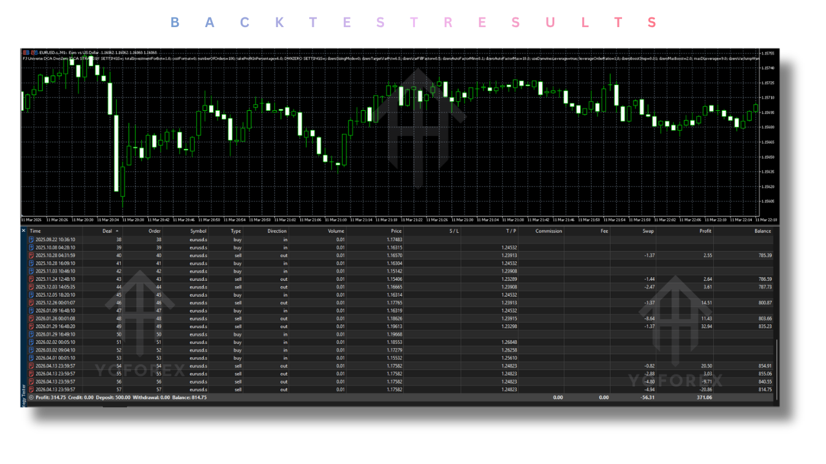Click the buy deal icon for 2025.10.08 04:28:10
The width and height of the screenshot is (826, 464).
point(31,247)
